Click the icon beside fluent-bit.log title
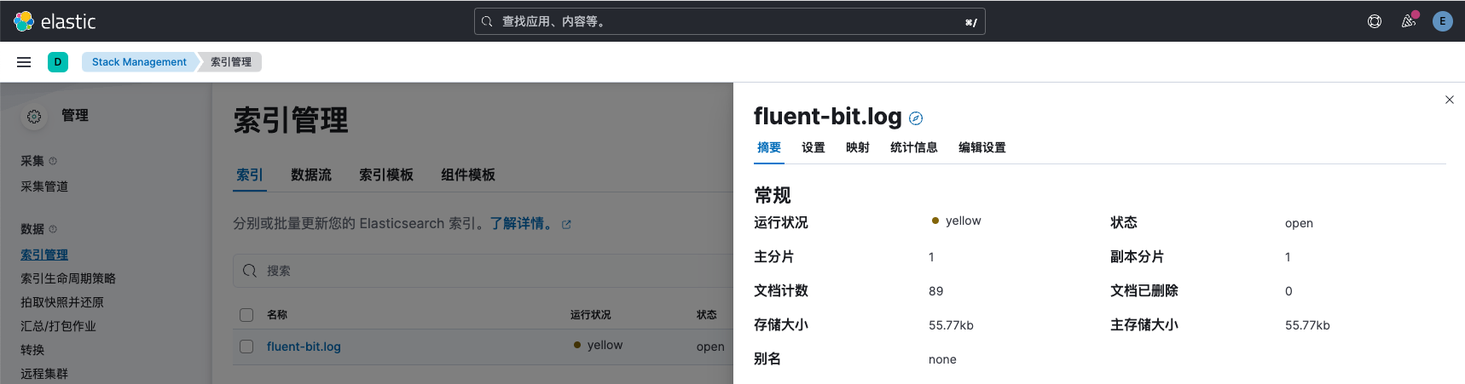 click(916, 118)
